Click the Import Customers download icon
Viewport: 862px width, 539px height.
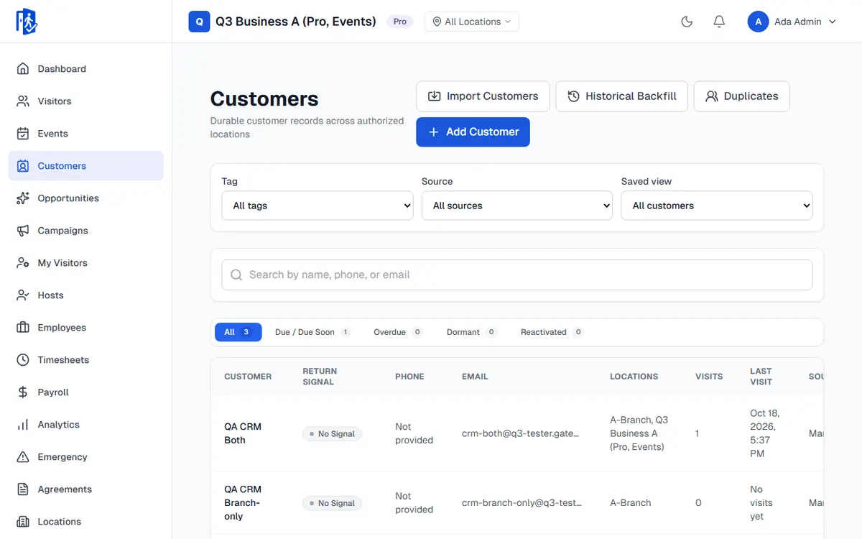[x=434, y=96]
